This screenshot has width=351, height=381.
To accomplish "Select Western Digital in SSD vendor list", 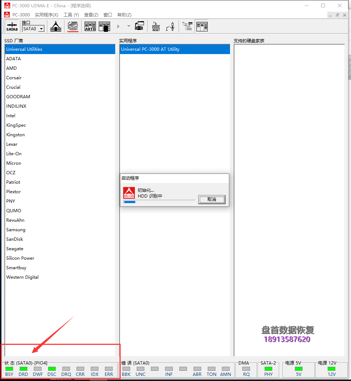I will click(60, 277).
